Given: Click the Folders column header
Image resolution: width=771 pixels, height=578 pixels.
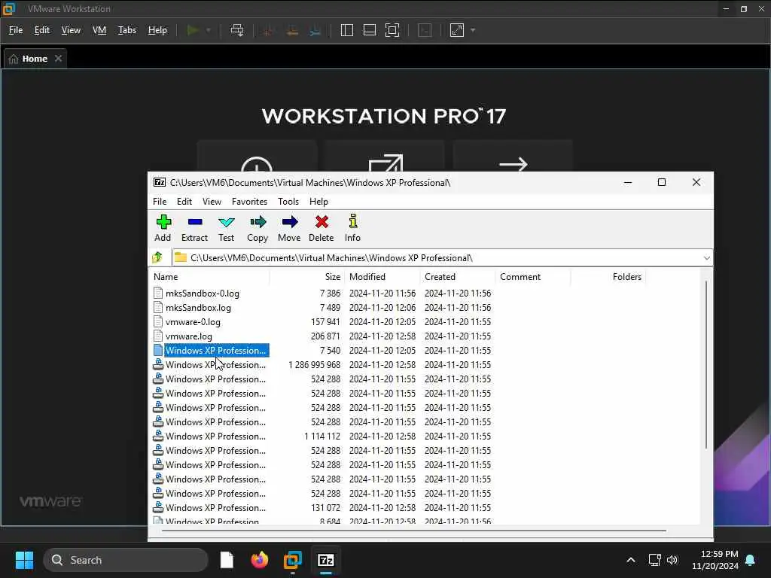Looking at the screenshot, I should click(x=608, y=277).
